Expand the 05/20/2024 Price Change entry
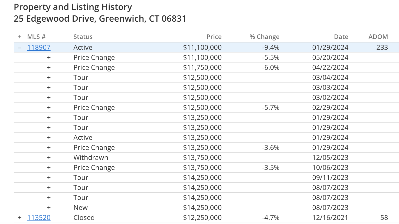This screenshot has width=399, height=224. 49,57
